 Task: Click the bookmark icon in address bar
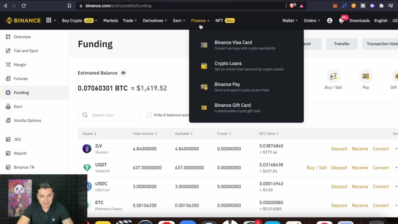tap(69, 6)
